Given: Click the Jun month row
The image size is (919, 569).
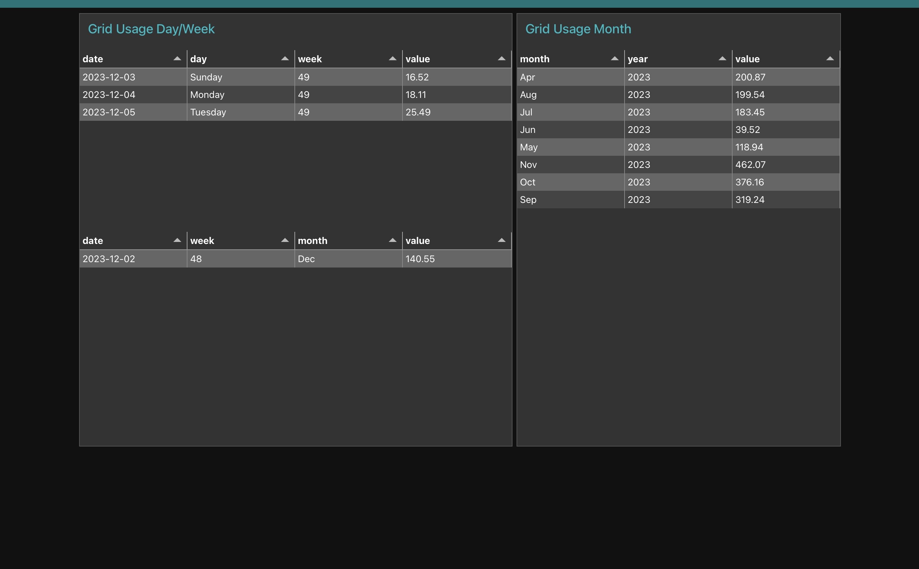Looking at the screenshot, I should click(x=678, y=130).
